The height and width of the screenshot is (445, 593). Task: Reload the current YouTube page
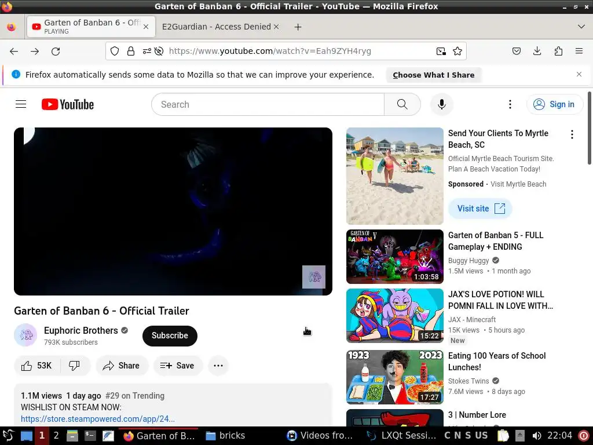click(x=56, y=51)
